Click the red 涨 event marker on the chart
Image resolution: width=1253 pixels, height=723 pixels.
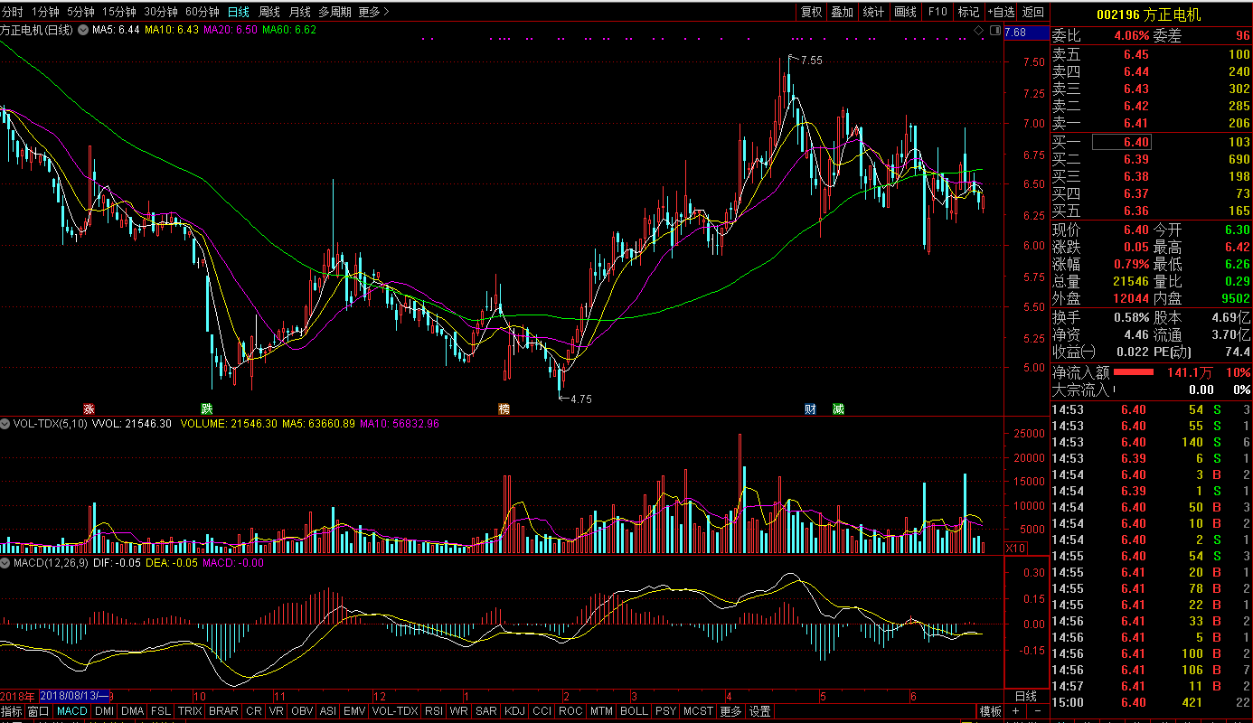pyautogui.click(x=89, y=408)
